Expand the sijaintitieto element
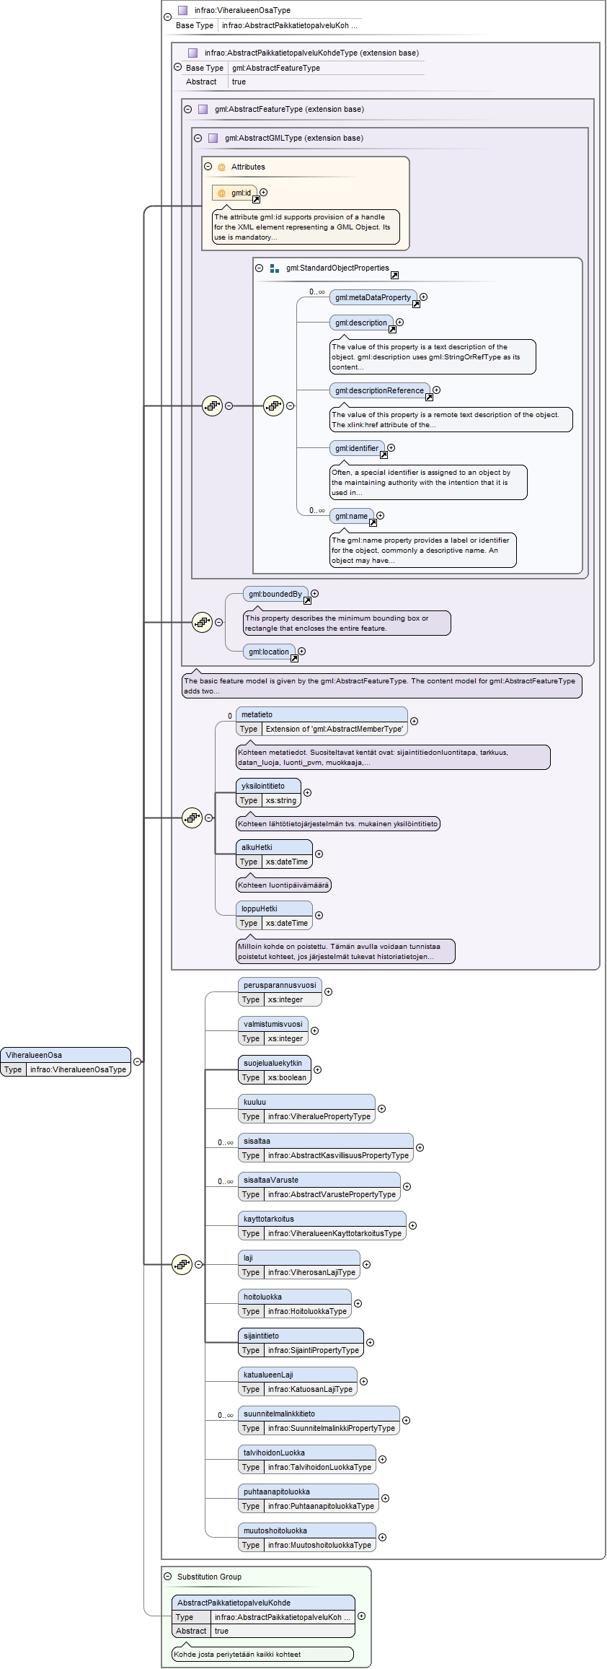 tap(370, 1342)
